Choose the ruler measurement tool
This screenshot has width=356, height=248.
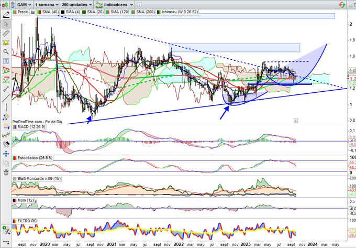tap(6, 34)
